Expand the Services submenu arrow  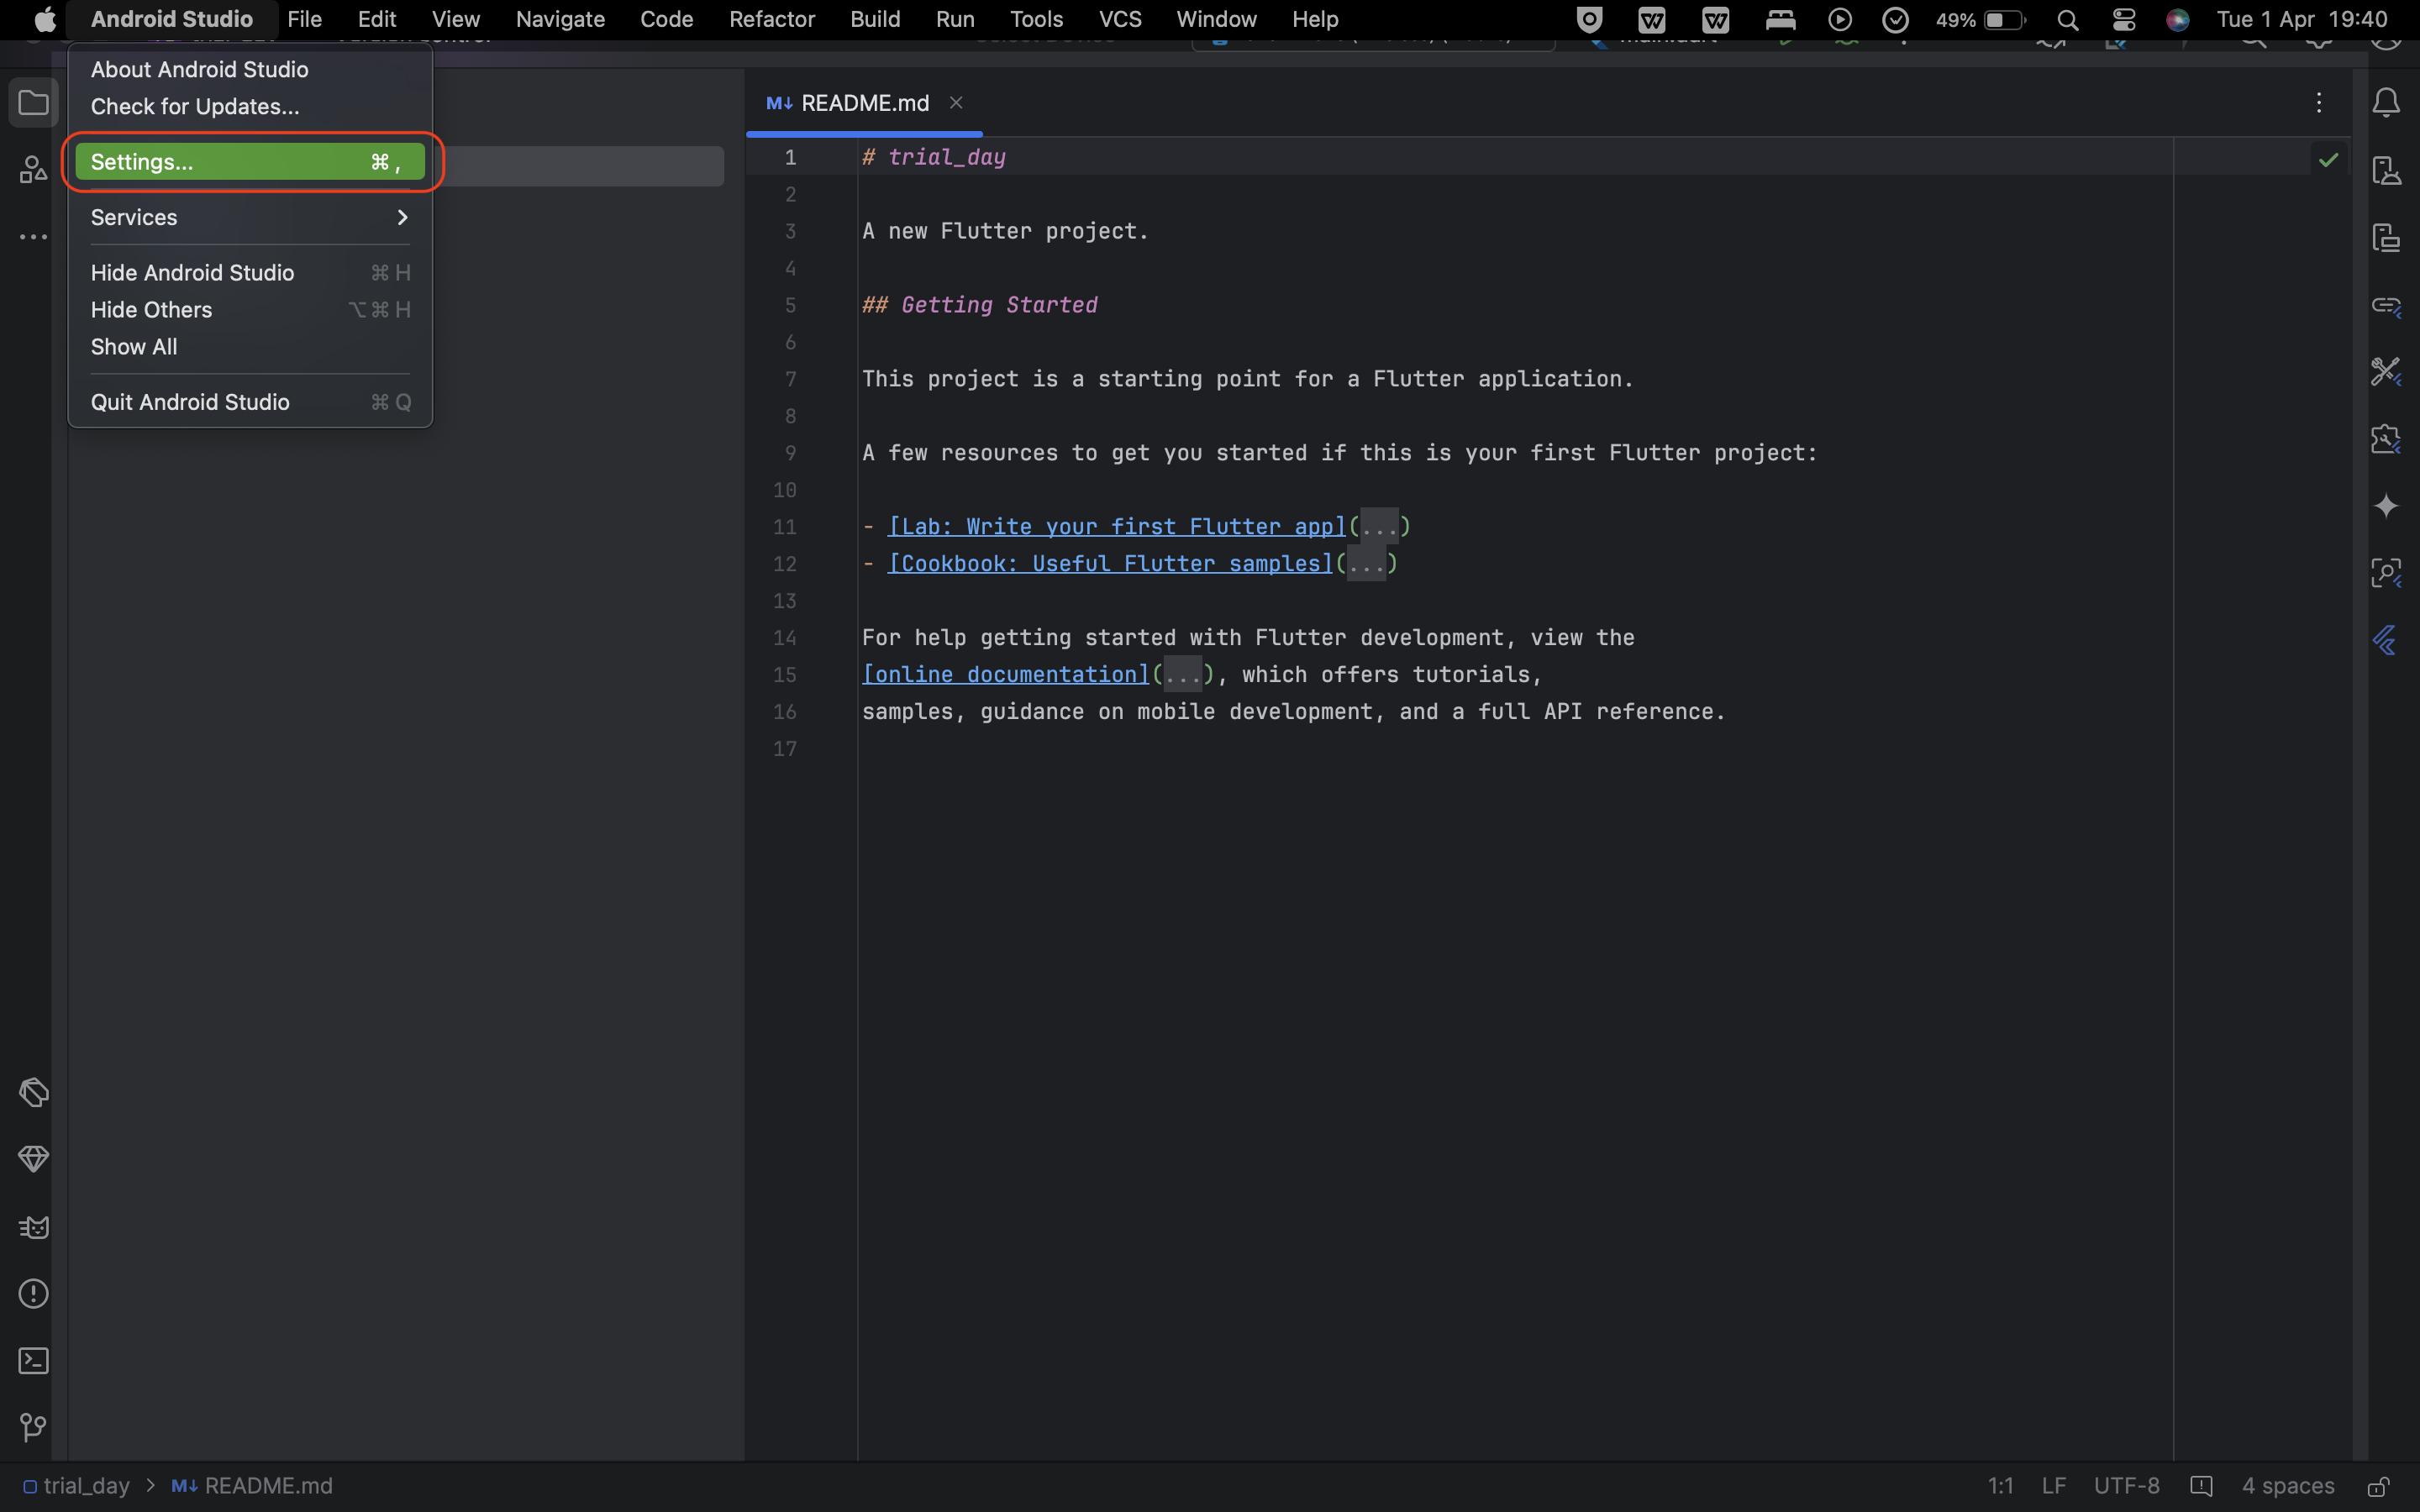coord(402,217)
